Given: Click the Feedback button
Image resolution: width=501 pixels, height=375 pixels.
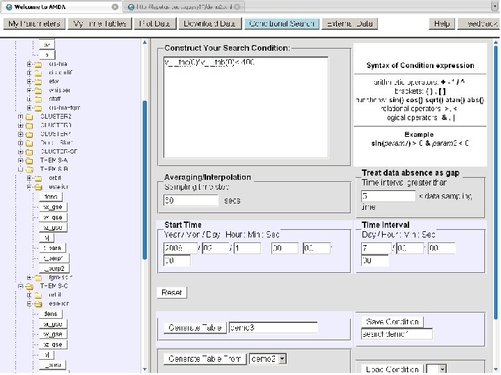Looking at the screenshot, I should pyautogui.click(x=479, y=24).
